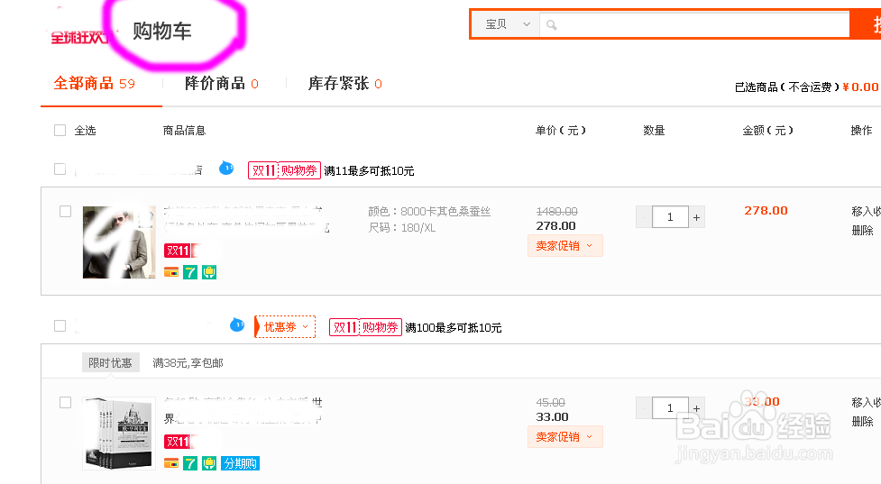
Task: Click the 分期购 installment badge
Action: coord(241,464)
